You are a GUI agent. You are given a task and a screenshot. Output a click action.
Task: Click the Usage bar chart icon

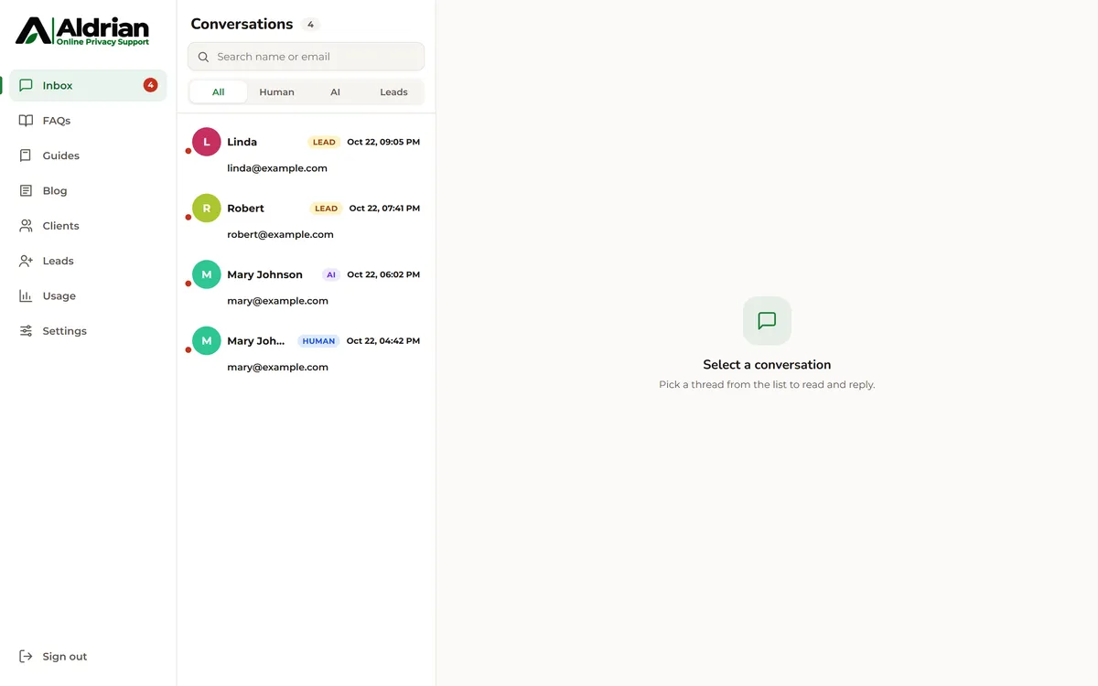[x=26, y=296]
